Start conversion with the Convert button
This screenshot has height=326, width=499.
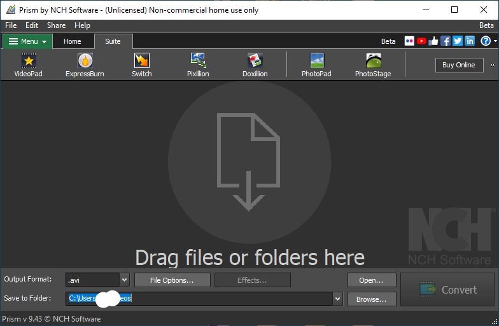(447, 290)
